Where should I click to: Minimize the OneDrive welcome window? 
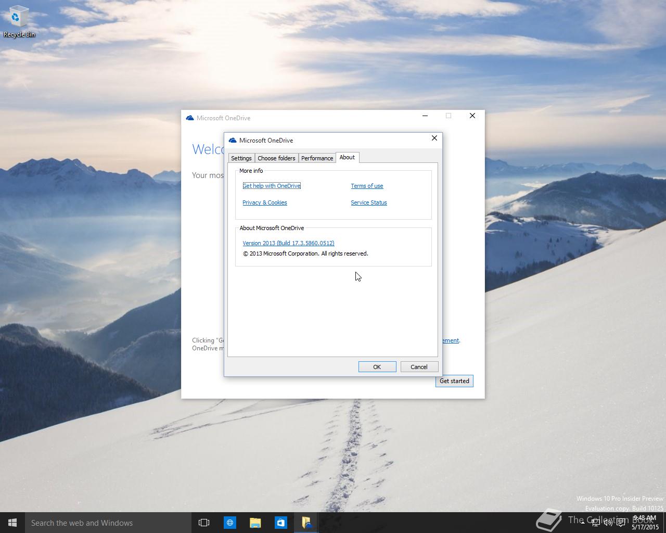[425, 116]
